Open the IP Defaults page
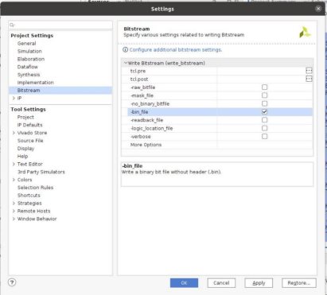 pyautogui.click(x=29, y=125)
